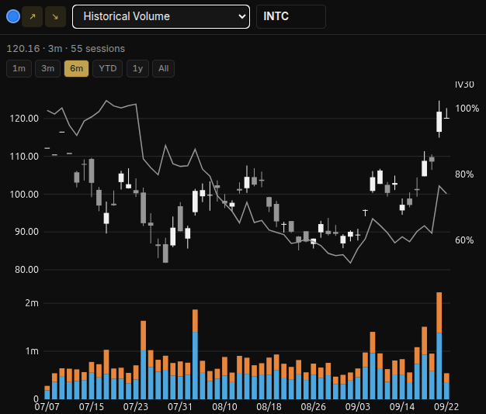Viewport: 486px width, 414px height.
Task: Select the 1y time range
Action: pyautogui.click(x=137, y=68)
